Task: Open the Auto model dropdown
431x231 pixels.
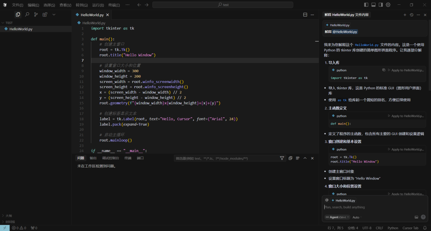Action: click(357, 217)
